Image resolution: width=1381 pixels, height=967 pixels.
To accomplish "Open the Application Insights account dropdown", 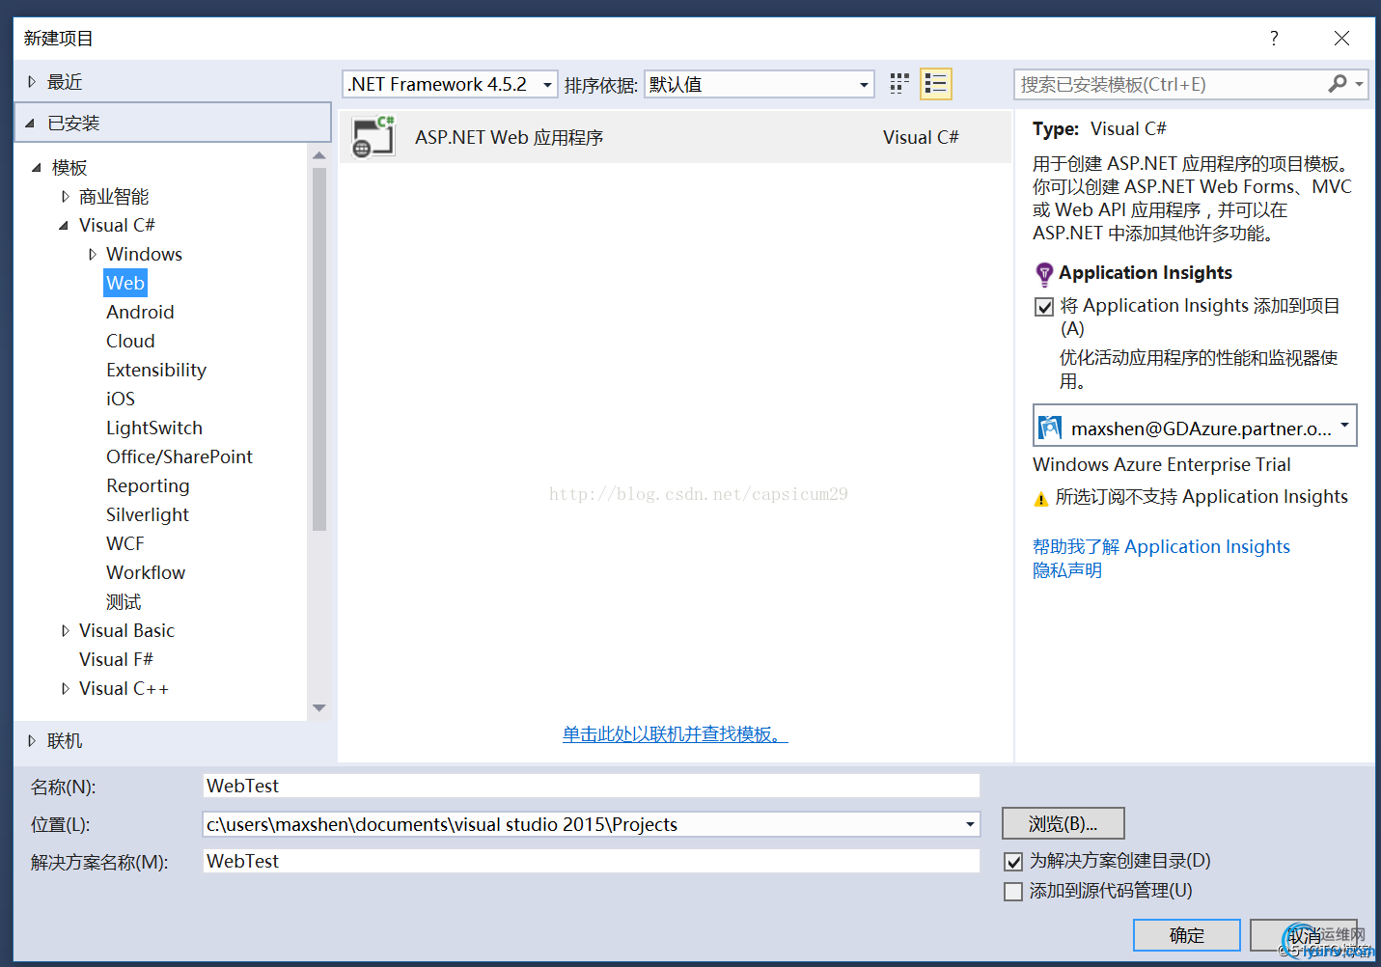I will pos(1344,425).
